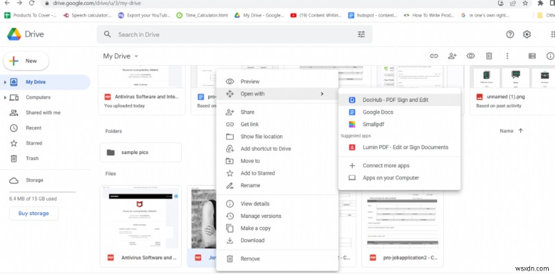The width and height of the screenshot is (555, 274).
Task: Click the DocHub app icon
Action: tap(352, 100)
